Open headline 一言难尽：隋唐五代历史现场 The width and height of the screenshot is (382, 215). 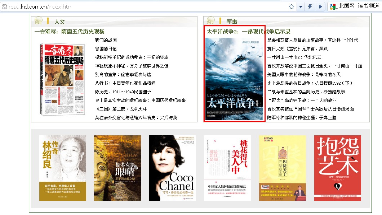pyautogui.click(x=70, y=32)
